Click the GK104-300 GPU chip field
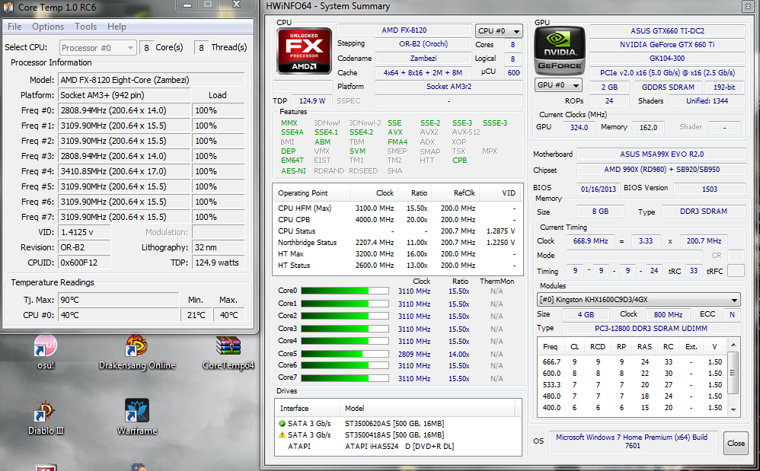 pyautogui.click(x=667, y=59)
